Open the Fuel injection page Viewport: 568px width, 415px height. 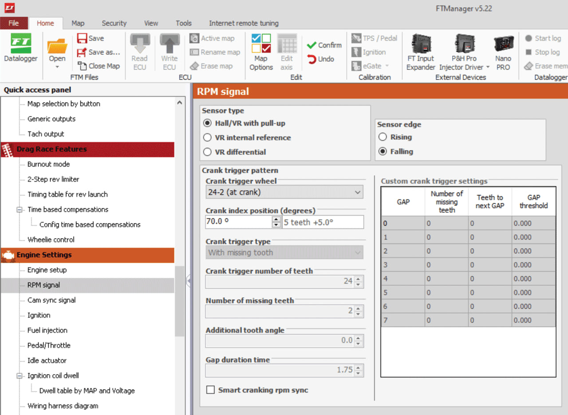coord(47,330)
